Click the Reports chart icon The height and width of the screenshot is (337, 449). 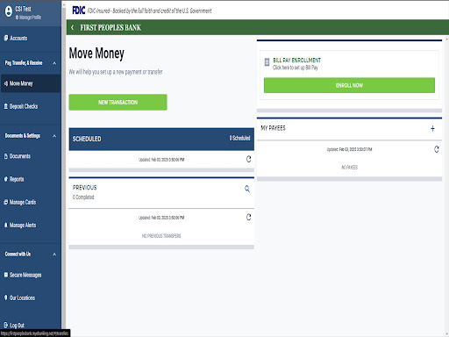point(6,179)
